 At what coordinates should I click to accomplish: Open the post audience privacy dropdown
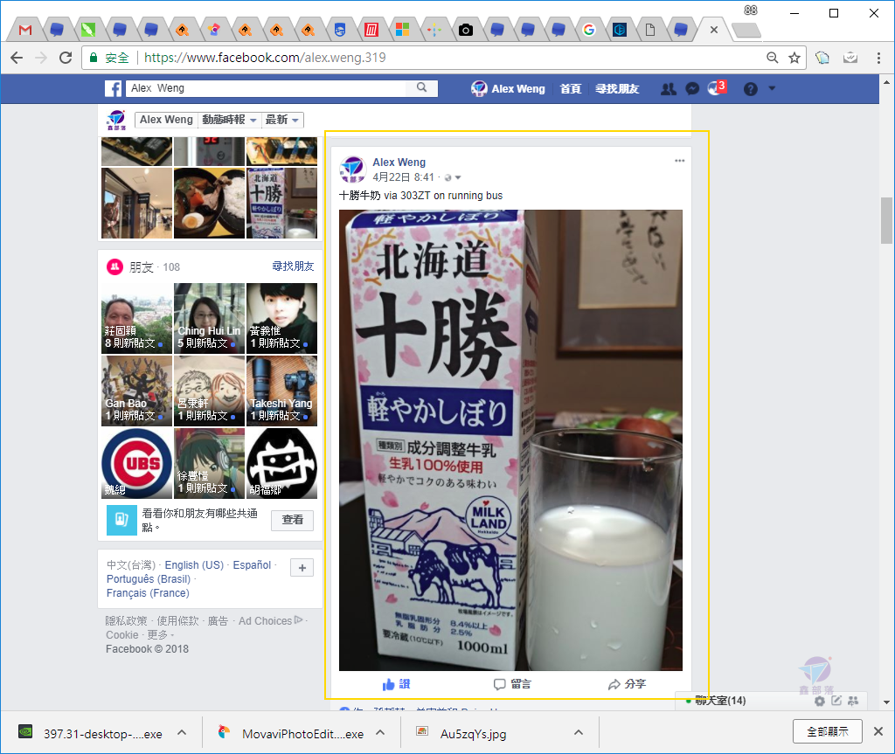tap(453, 177)
